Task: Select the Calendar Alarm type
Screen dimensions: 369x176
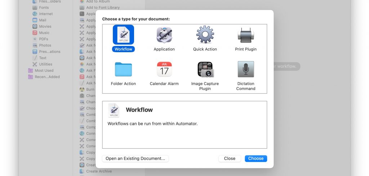Action: pyautogui.click(x=164, y=73)
